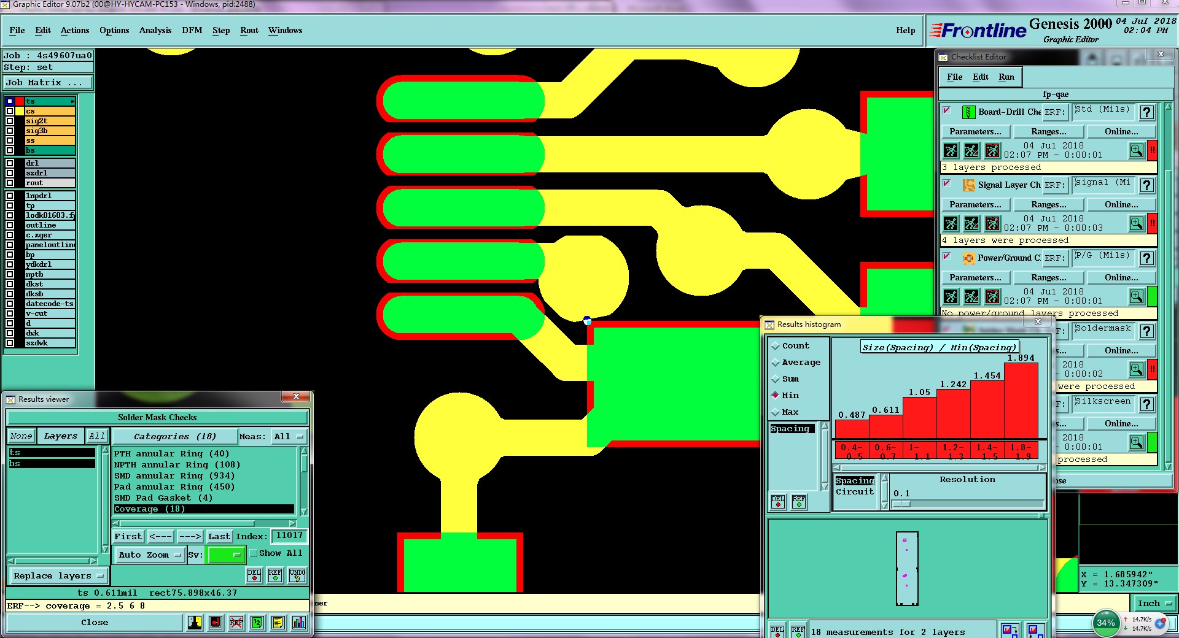This screenshot has height=638, width=1179.
Task: Click DEL icon in Results viewer
Action: click(x=254, y=575)
